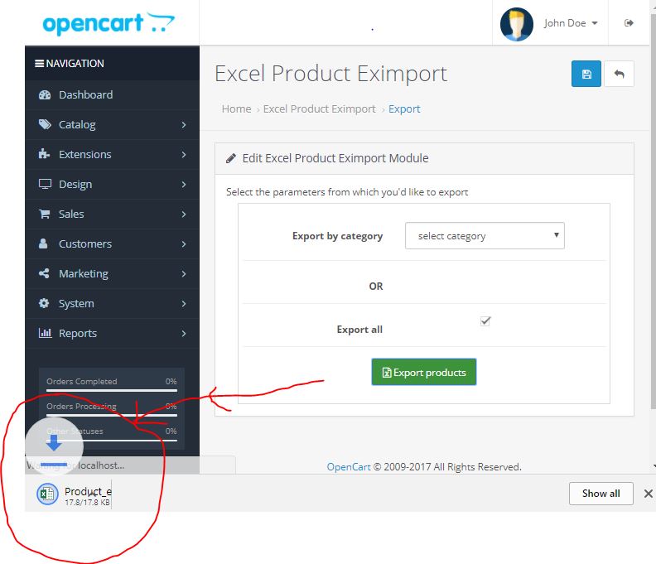Close the browser downloads bar
The width and height of the screenshot is (656, 564).
[649, 494]
